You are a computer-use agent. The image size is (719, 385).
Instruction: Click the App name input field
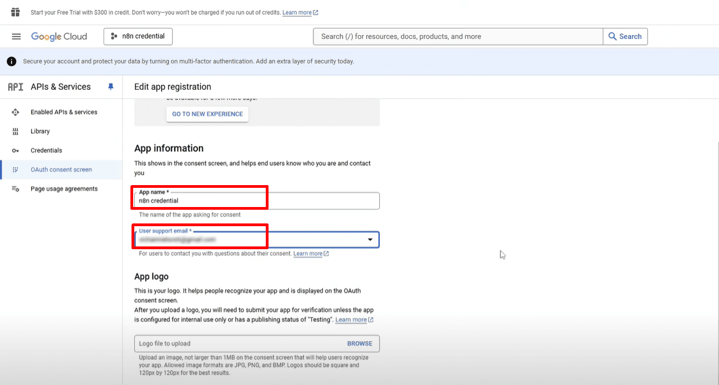point(257,200)
